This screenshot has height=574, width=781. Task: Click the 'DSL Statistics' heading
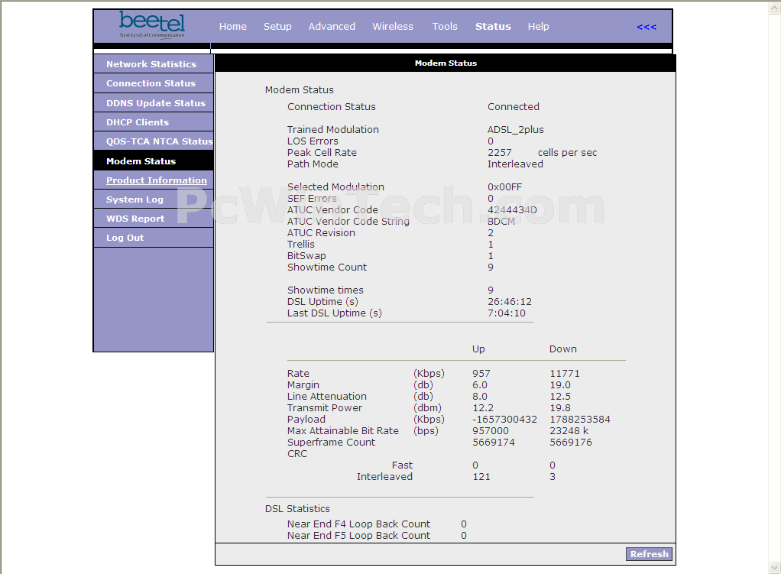pyautogui.click(x=297, y=509)
